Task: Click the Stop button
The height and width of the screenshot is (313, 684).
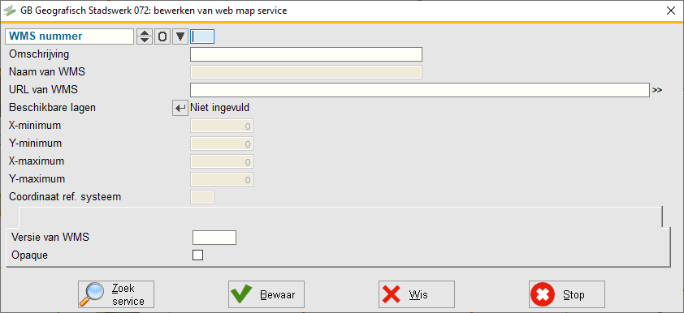Action: pyautogui.click(x=567, y=294)
